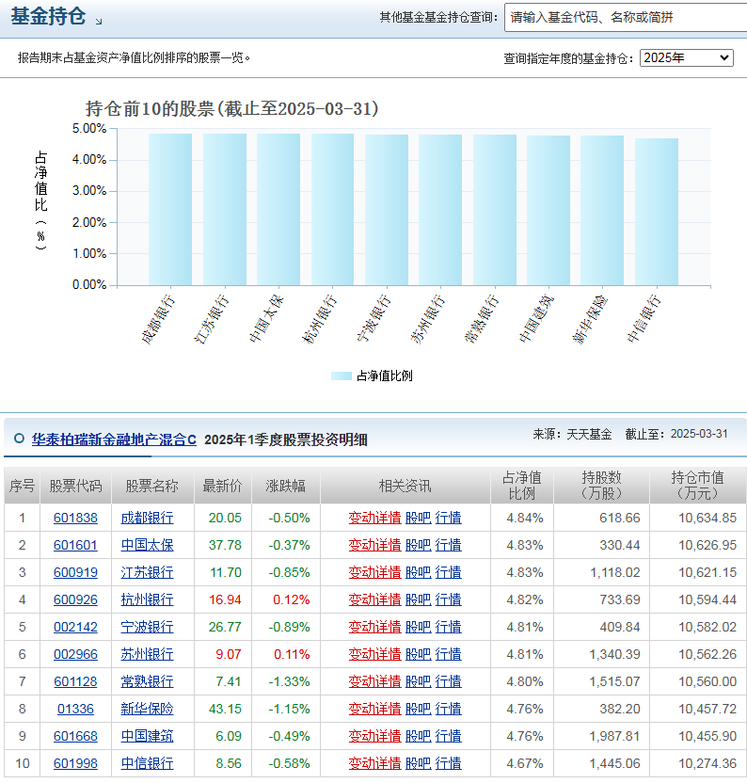Viewport: 747px width, 783px height.
Task: Open 变动详情 for 中信银行 row
Action: pos(374,763)
